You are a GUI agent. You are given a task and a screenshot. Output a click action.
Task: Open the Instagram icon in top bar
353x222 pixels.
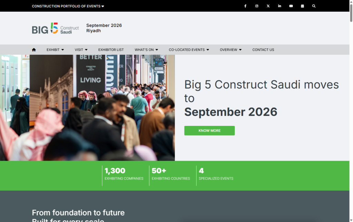(x=257, y=6)
